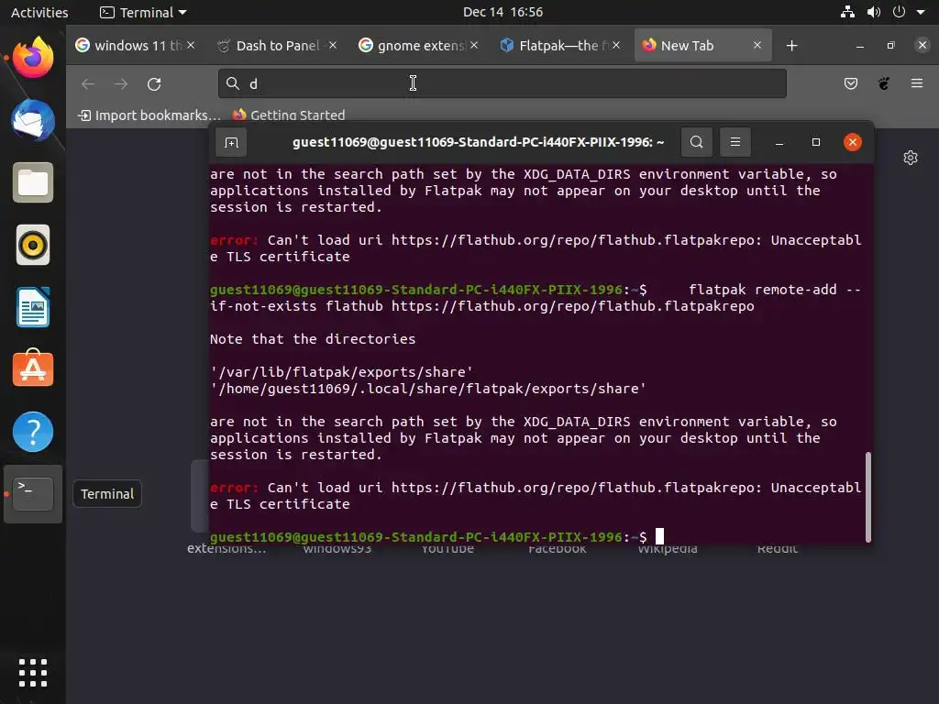The image size is (939, 704).
Task: Open the terminal hamburger menu
Action: tap(735, 142)
